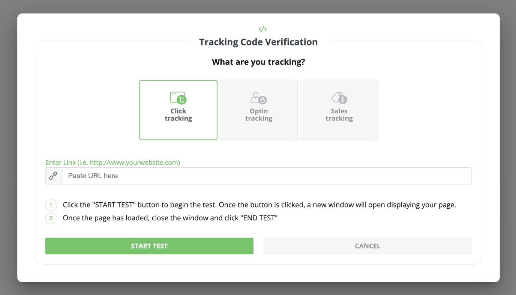Click the What are you tracking text
The width and height of the screenshot is (516, 295).
coord(258,62)
